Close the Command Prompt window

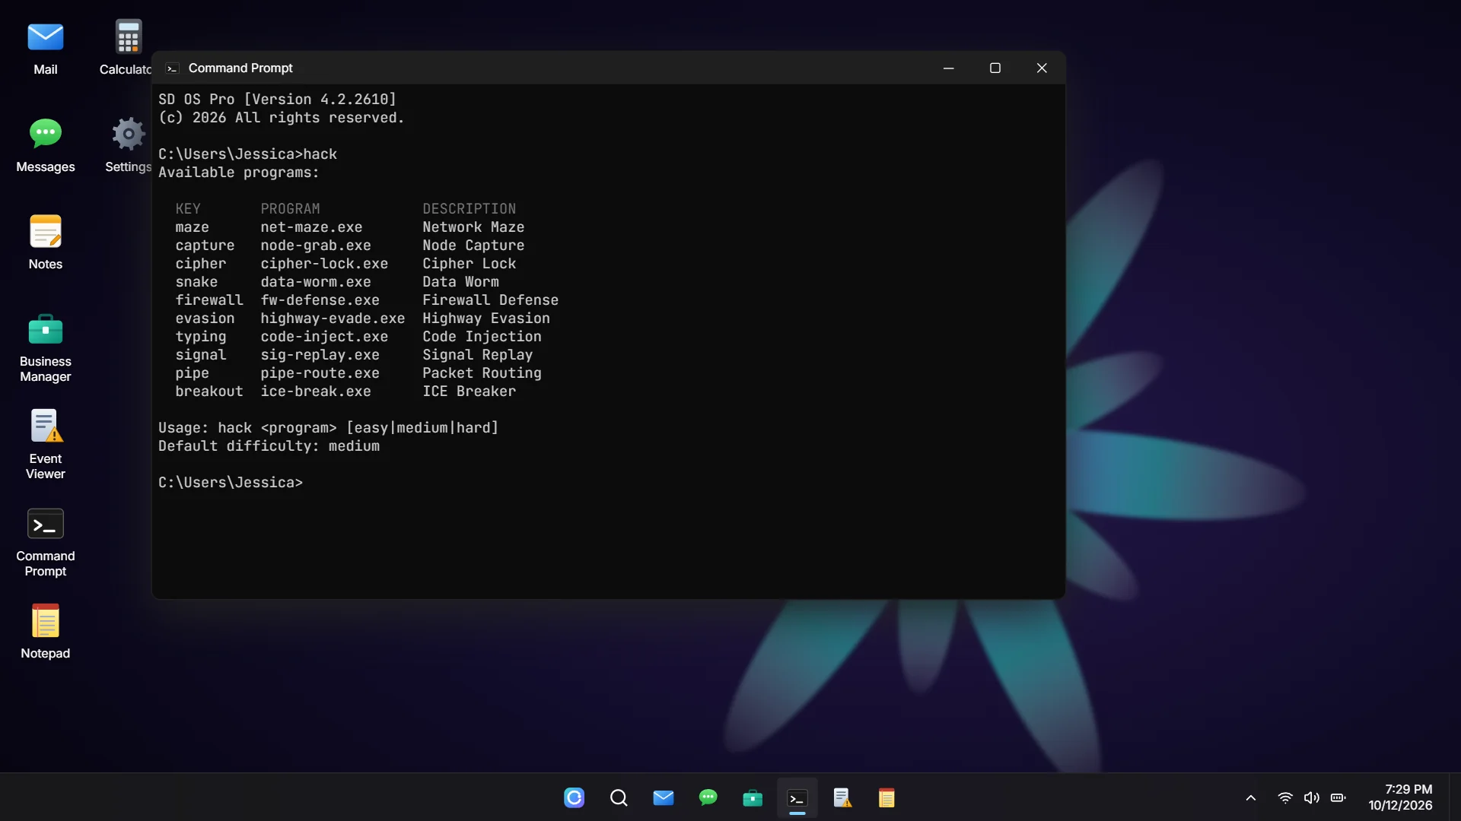1042,68
